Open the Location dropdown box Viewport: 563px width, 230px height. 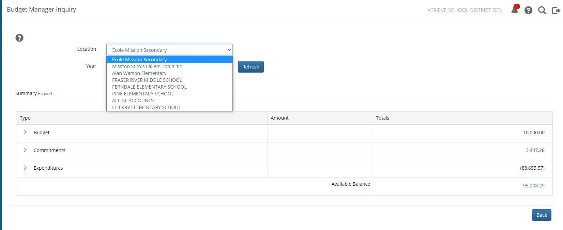169,50
